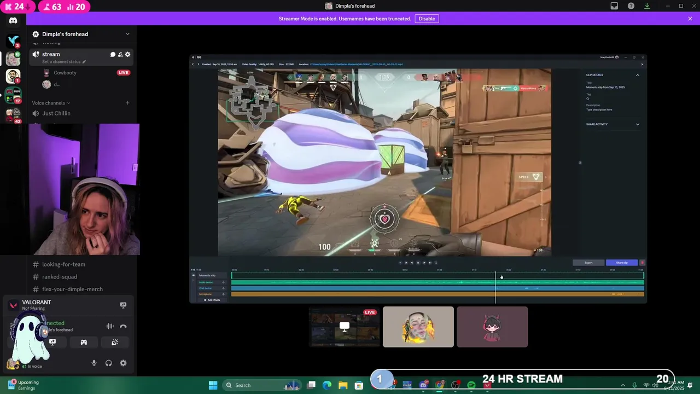This screenshot has height=394, width=700.
Task: Favorite the clip with star icon
Action: [588, 99]
